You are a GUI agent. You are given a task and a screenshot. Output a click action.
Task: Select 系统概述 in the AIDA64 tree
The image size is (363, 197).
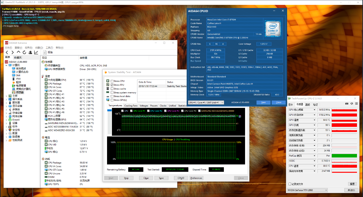[x=21, y=68]
